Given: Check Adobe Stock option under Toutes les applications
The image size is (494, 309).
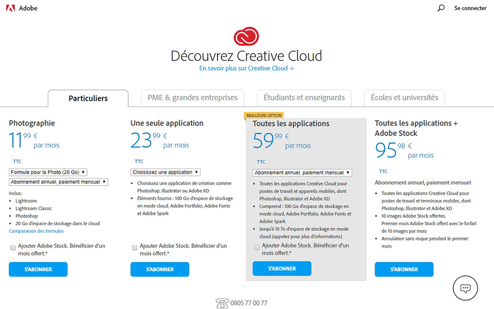Looking at the screenshot, I should point(257,247).
